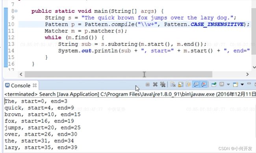Screen dimensions: 256x153
Task: Toggle console Word Wrap
Action: click(188, 84)
